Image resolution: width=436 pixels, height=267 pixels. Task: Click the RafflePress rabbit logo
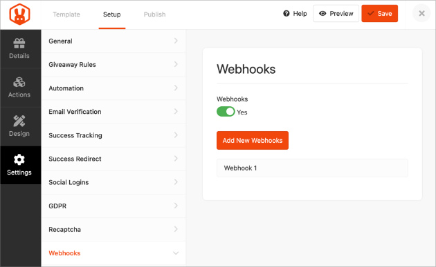click(x=19, y=14)
